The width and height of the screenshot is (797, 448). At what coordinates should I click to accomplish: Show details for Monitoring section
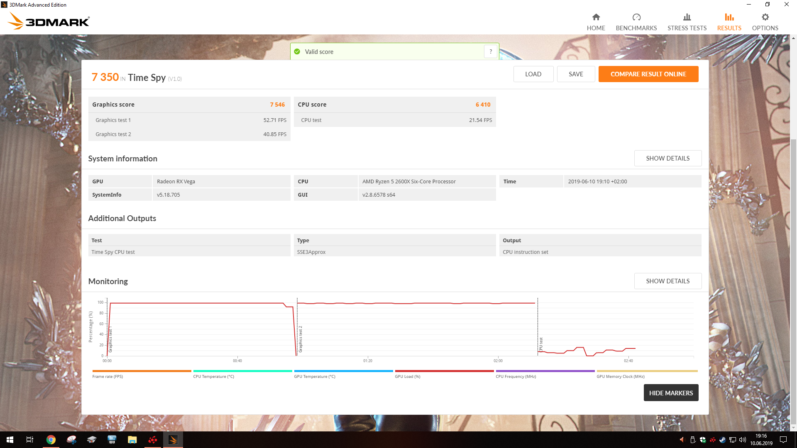pos(667,281)
